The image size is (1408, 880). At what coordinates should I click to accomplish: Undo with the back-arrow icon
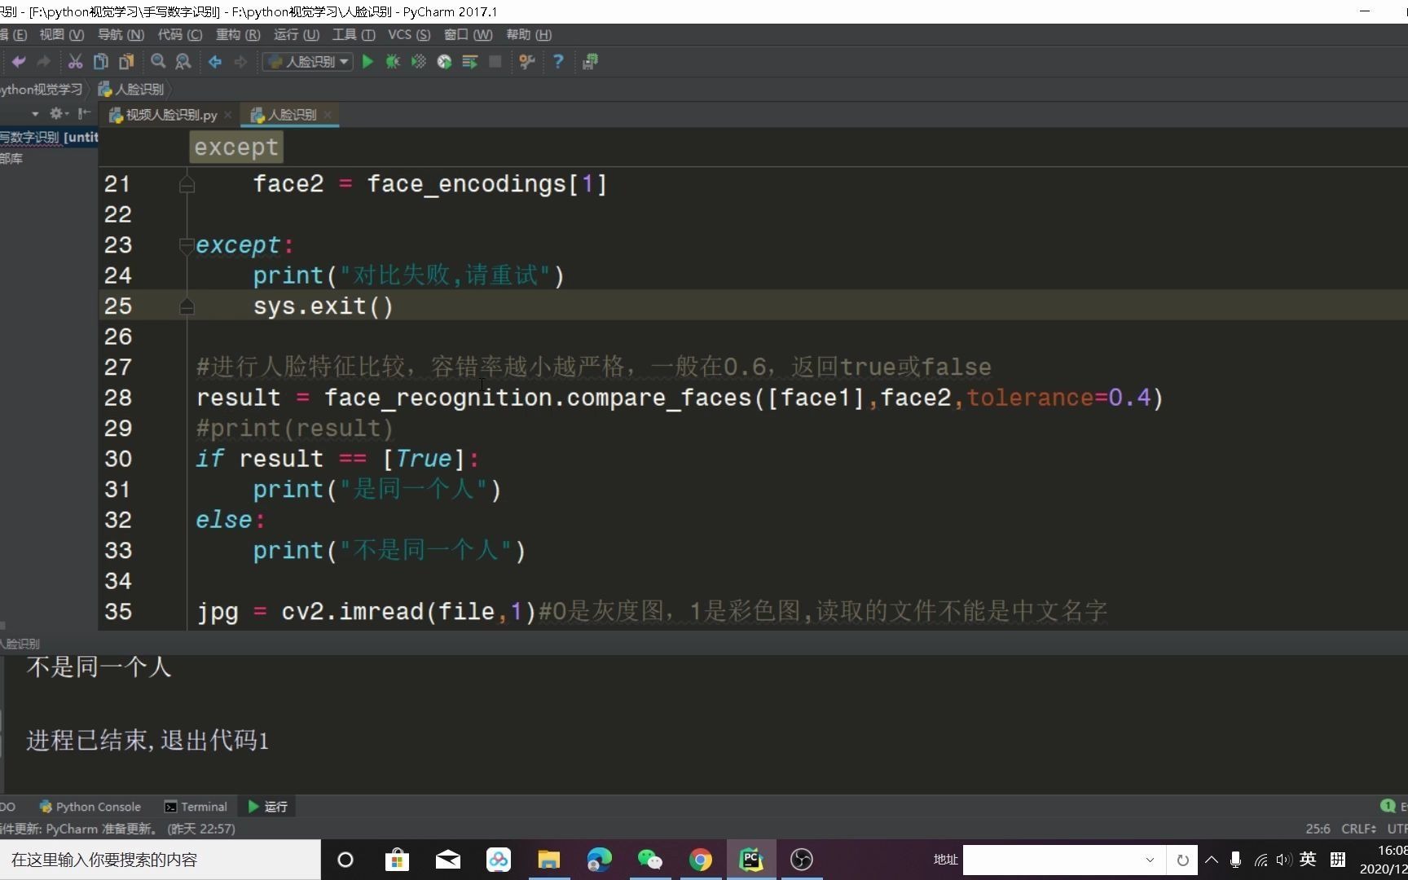(x=18, y=61)
